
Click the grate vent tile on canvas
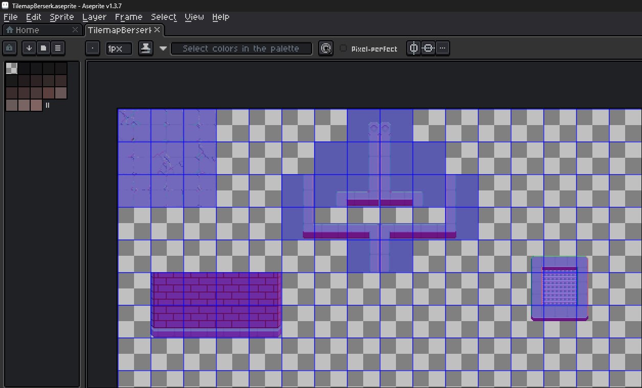560,288
